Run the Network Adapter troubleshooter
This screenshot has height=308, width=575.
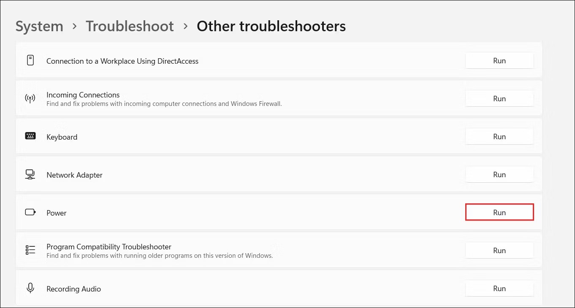pos(499,175)
